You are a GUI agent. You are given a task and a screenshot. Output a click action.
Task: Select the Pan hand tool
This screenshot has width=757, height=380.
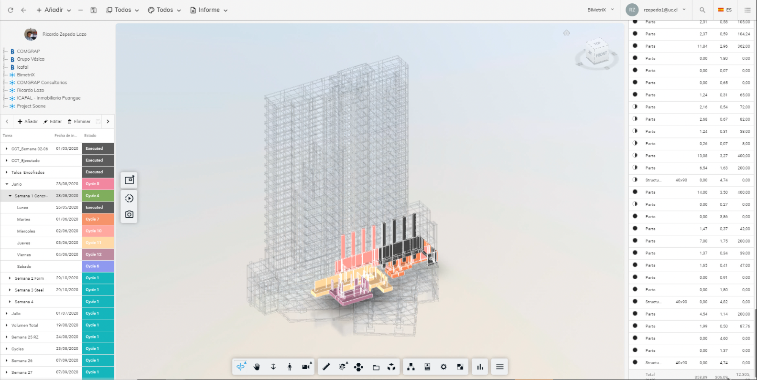(257, 367)
